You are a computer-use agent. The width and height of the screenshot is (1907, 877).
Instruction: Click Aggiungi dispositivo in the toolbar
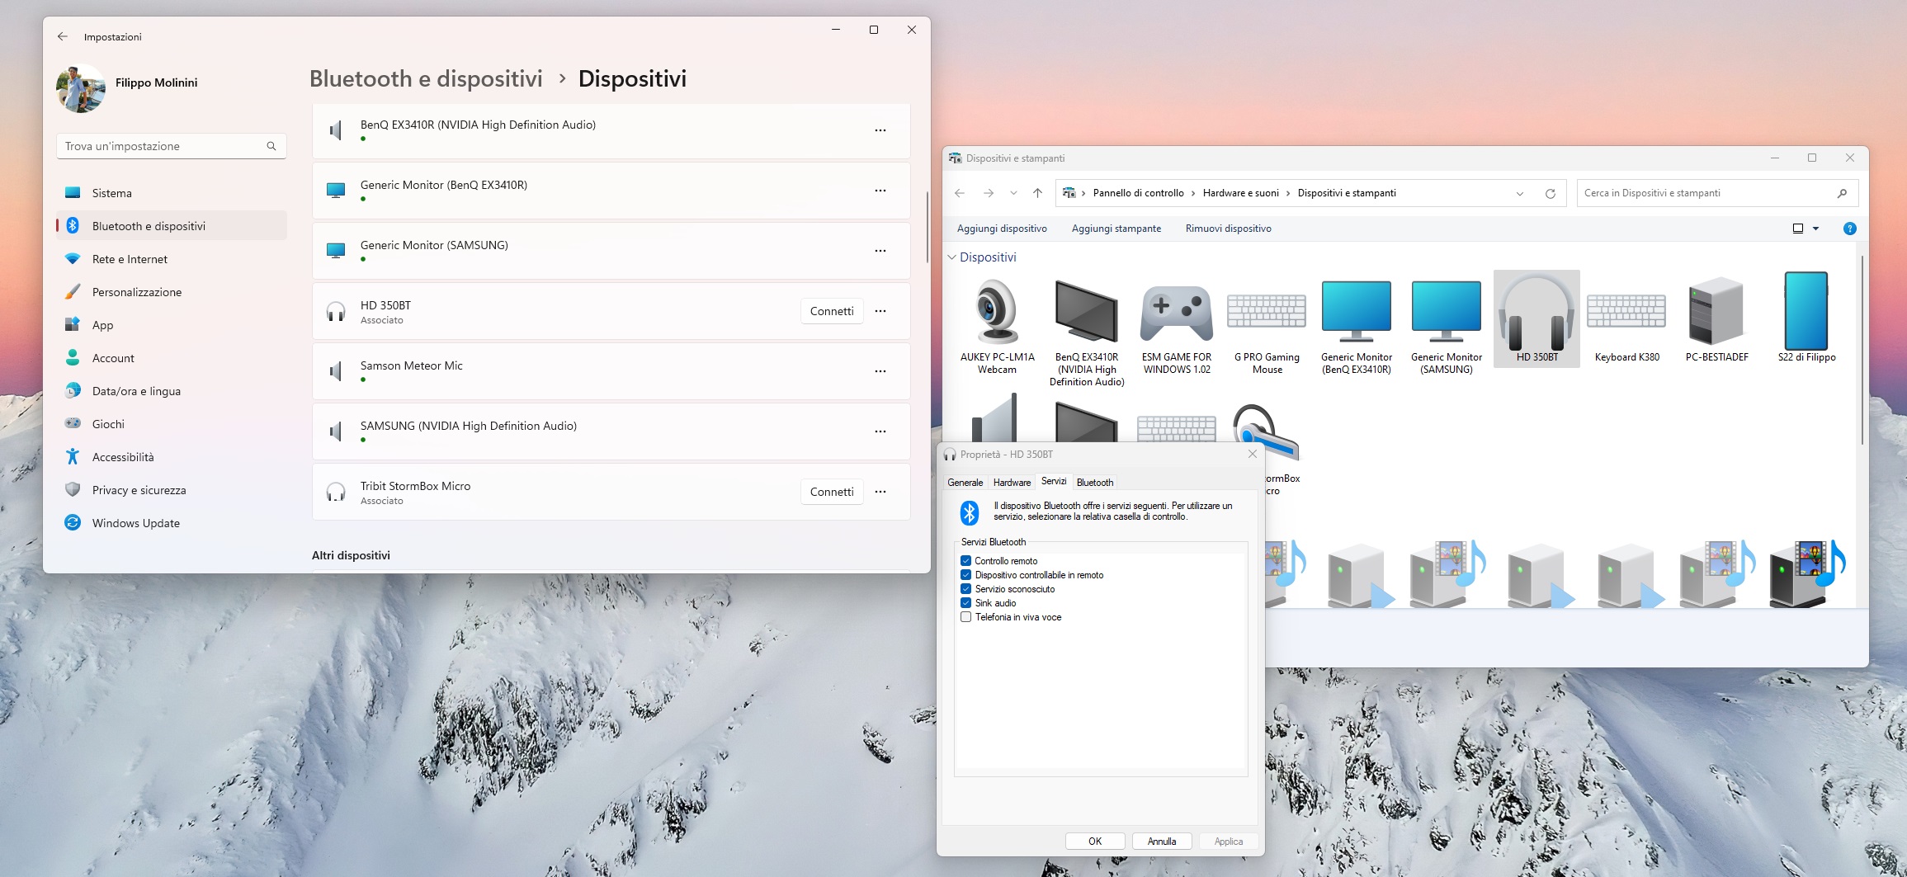(1002, 229)
